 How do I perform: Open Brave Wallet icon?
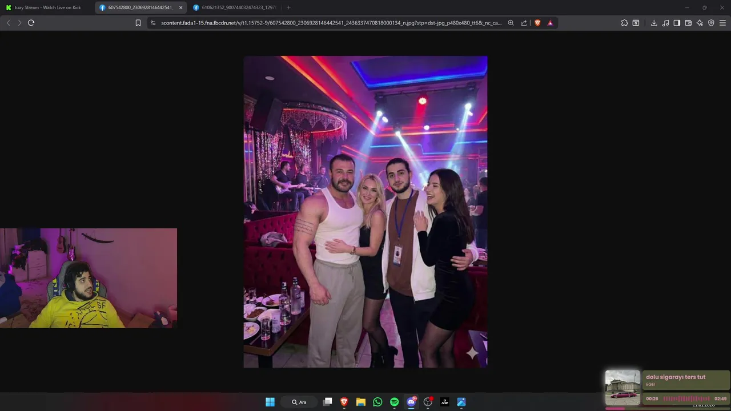(x=688, y=23)
